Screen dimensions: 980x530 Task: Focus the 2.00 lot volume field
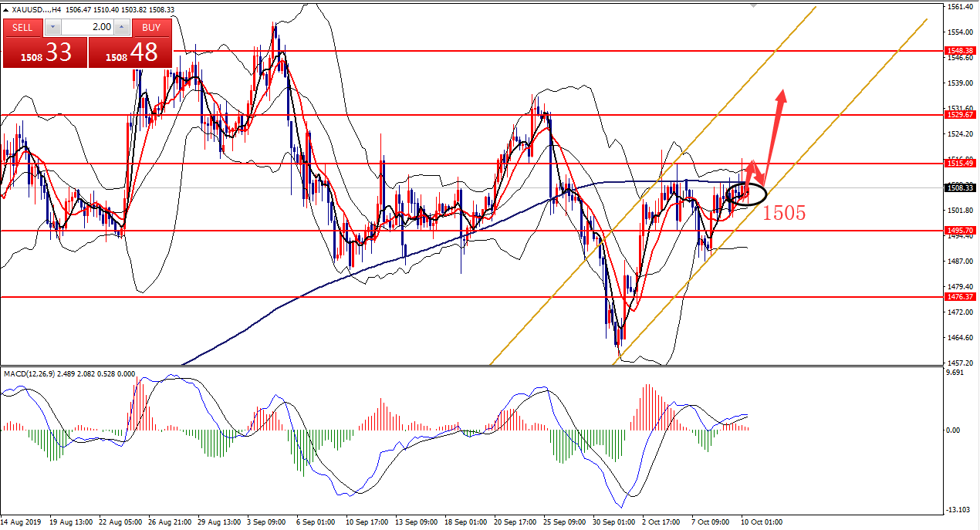[86, 27]
